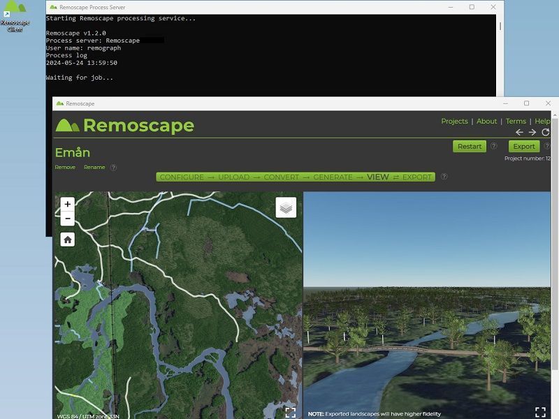Open the Projects page
The width and height of the screenshot is (559, 419).
[455, 121]
